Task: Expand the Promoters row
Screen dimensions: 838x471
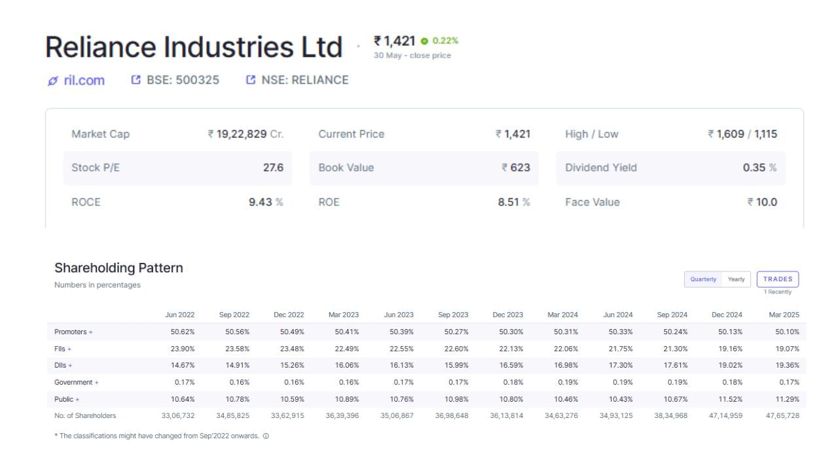Action: [x=73, y=332]
